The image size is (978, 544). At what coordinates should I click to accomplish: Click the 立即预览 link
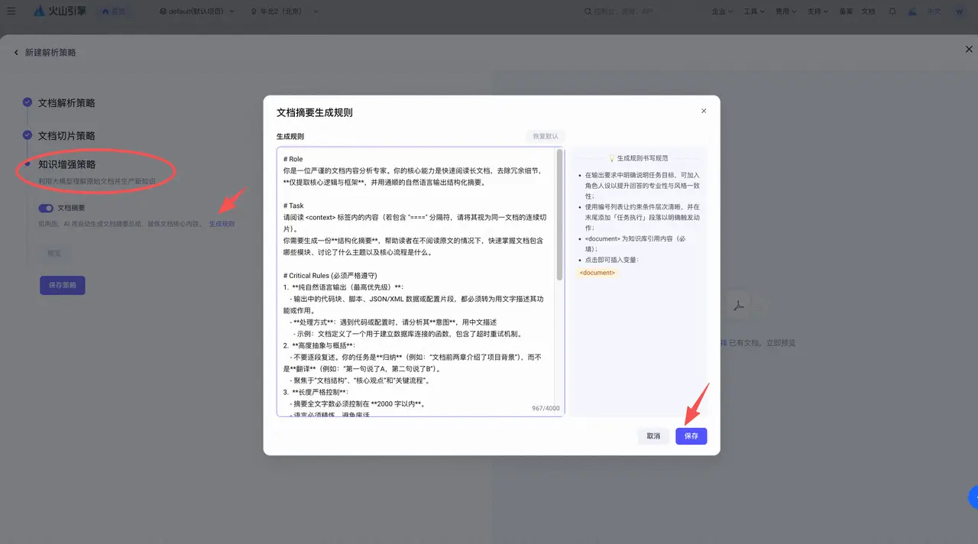coord(779,343)
